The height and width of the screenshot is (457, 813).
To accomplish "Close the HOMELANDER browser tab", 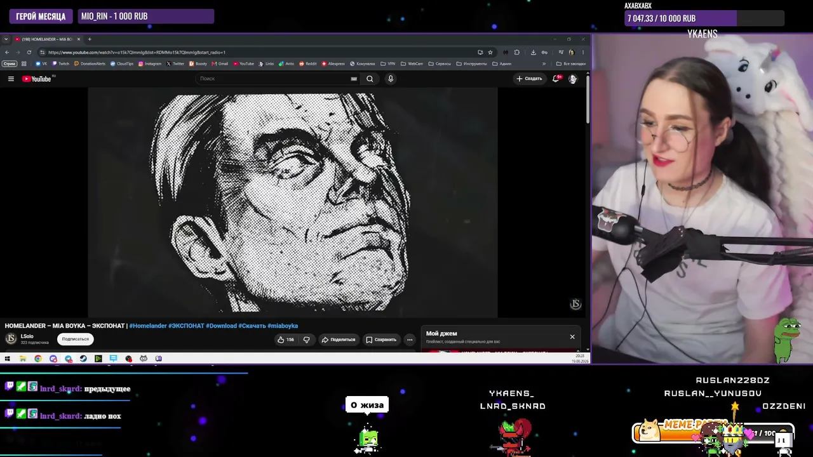I will 79,39.
